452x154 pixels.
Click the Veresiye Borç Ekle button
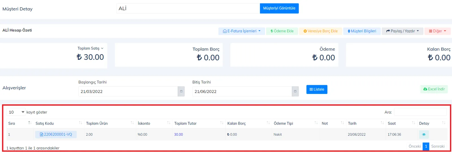click(321, 31)
